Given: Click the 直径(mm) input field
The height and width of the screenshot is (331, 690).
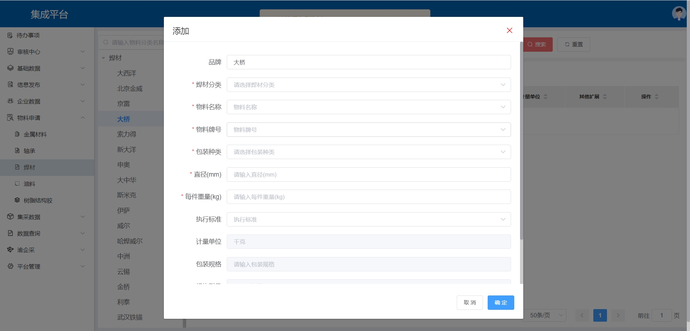Looking at the screenshot, I should [368, 174].
